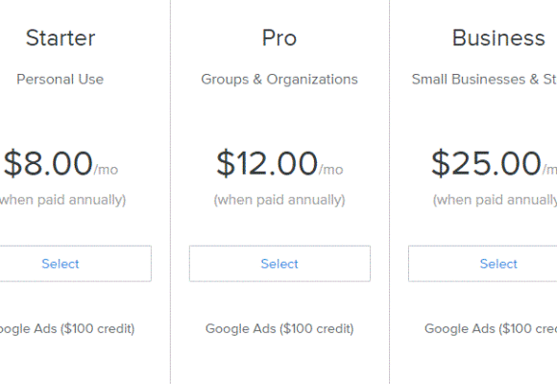The width and height of the screenshot is (557, 384).
Task: Click the /mo label beside $8.00
Action: 106,170
